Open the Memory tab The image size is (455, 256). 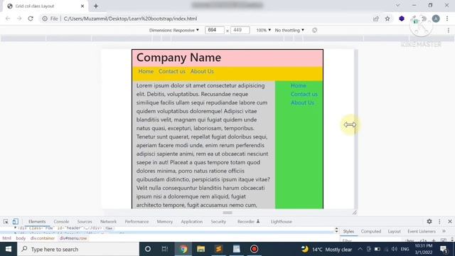[164, 221]
